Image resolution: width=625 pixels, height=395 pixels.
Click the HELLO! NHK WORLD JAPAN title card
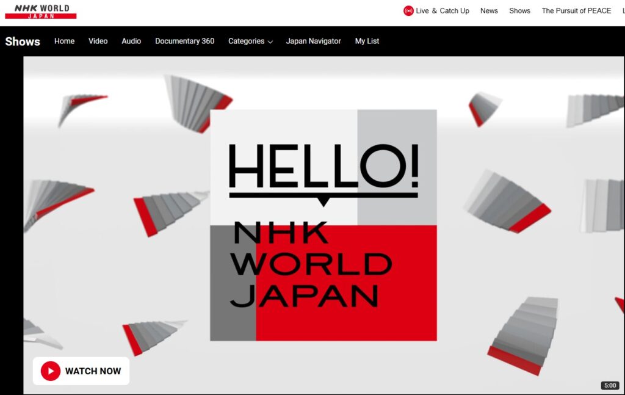click(323, 225)
